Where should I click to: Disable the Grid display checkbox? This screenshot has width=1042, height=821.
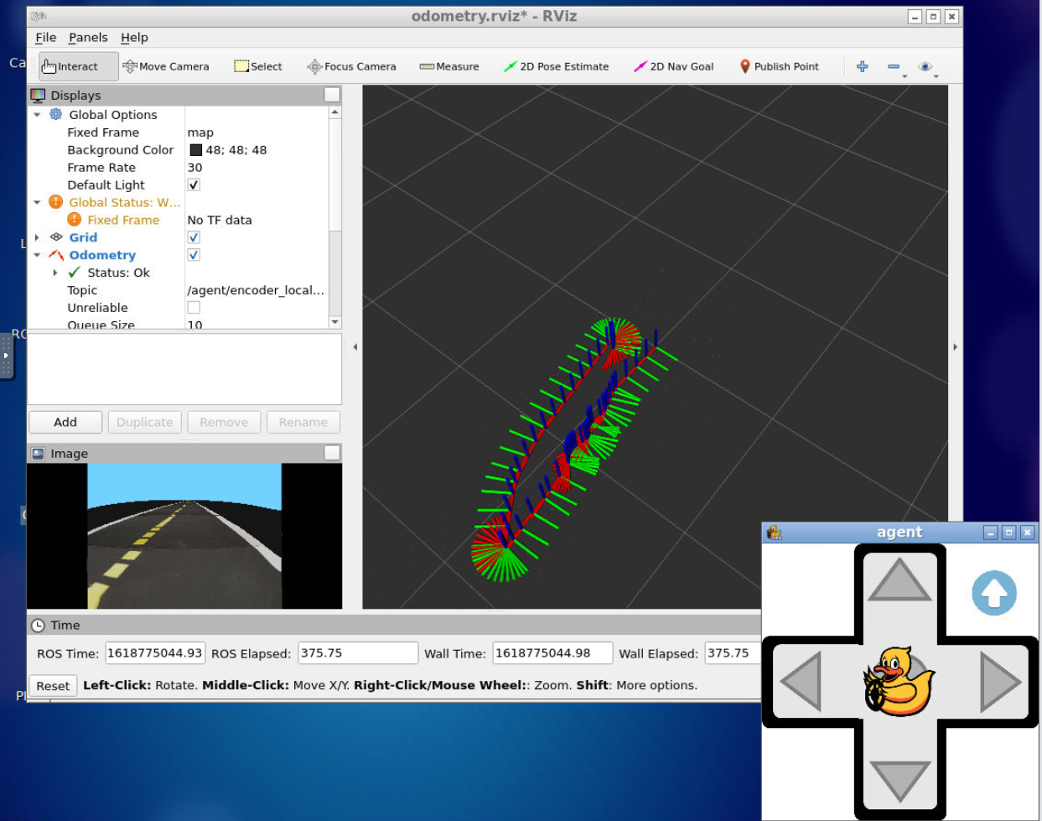[194, 237]
